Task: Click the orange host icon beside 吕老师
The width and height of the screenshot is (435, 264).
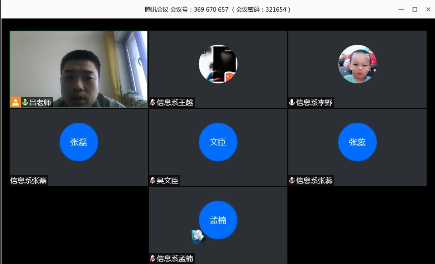Action: [x=15, y=102]
